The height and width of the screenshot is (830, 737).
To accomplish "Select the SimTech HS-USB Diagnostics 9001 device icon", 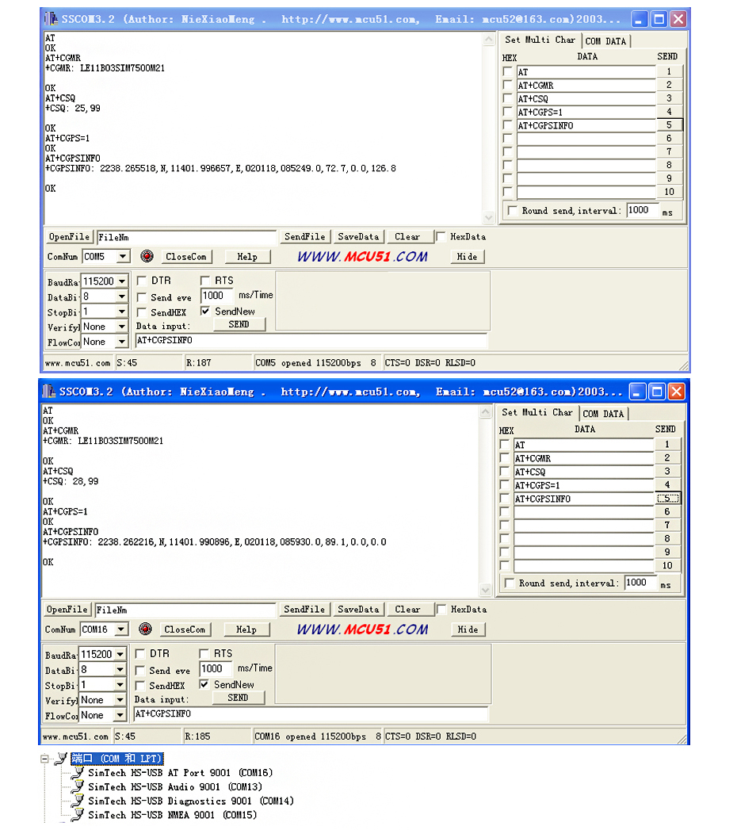I will click(x=78, y=801).
